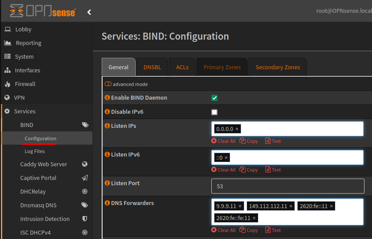The image size is (372, 239).
Task: Click the Interfaces network icon
Action: click(x=7, y=70)
